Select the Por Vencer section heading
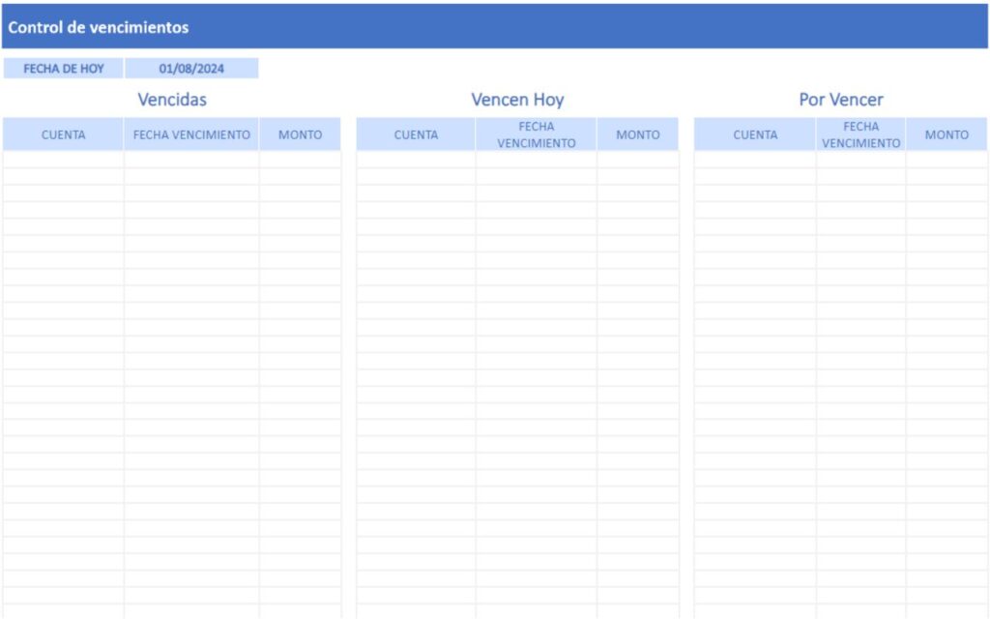Screen dimensions: 990x619 [x=840, y=99]
